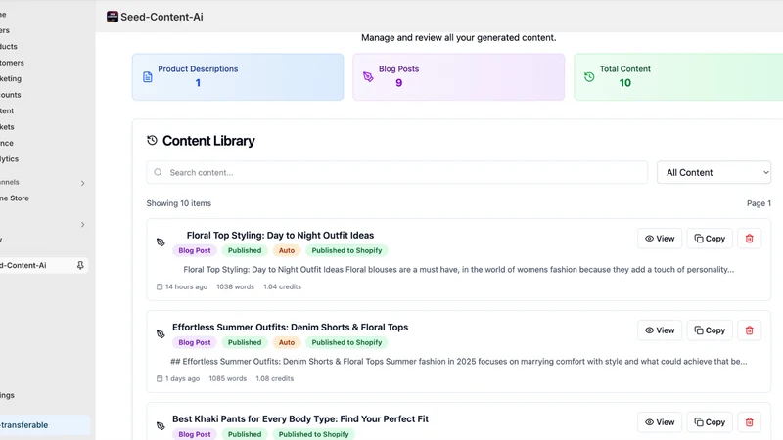
Task: Delete the Best Khaki Pants post
Action: pyautogui.click(x=749, y=422)
